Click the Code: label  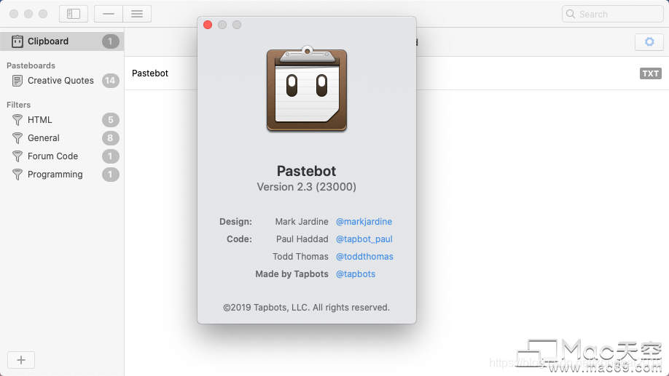pos(239,239)
